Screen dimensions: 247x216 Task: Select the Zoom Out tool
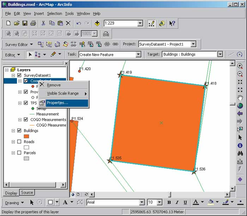240,74
